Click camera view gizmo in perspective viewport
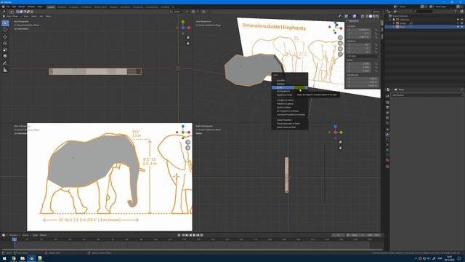This screenshot has height=262, width=465. point(340,49)
